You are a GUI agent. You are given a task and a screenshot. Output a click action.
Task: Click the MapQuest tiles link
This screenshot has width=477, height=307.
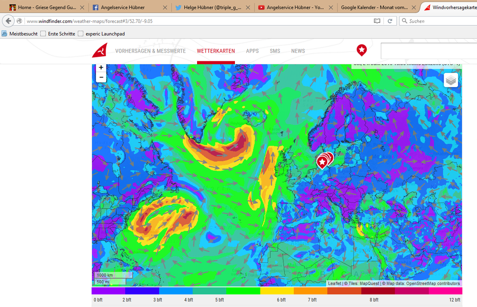click(369, 283)
